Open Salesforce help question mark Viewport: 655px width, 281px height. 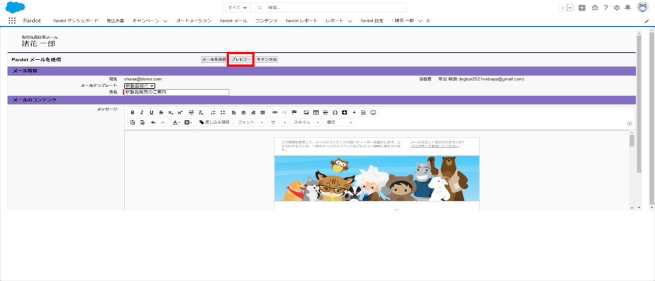coord(606,8)
